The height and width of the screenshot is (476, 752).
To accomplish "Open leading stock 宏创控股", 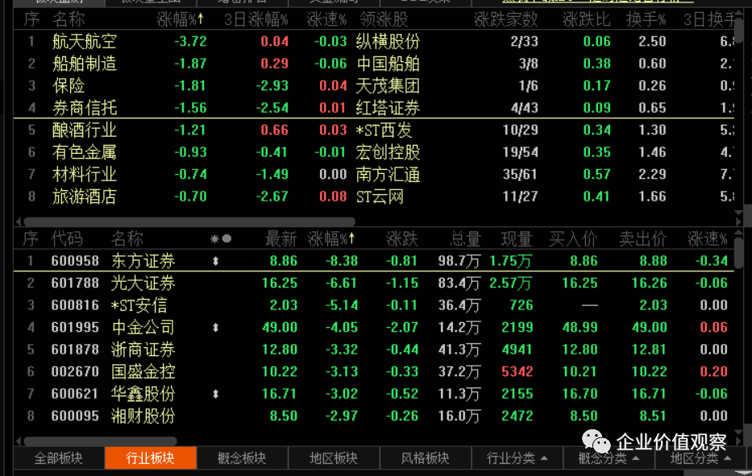I will [x=388, y=152].
